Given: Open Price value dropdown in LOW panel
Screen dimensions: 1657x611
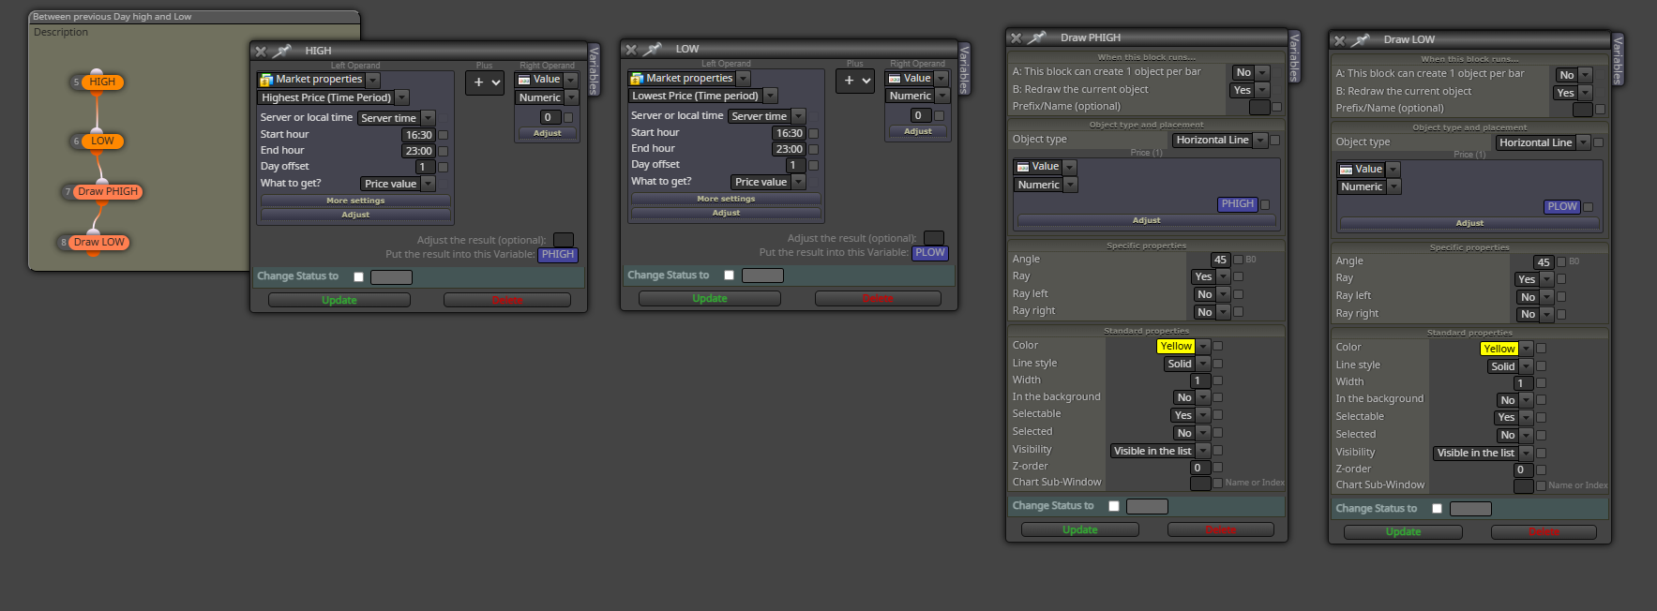Looking at the screenshot, I should pos(767,182).
